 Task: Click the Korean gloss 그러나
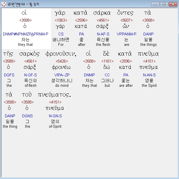(x=107, y=80)
